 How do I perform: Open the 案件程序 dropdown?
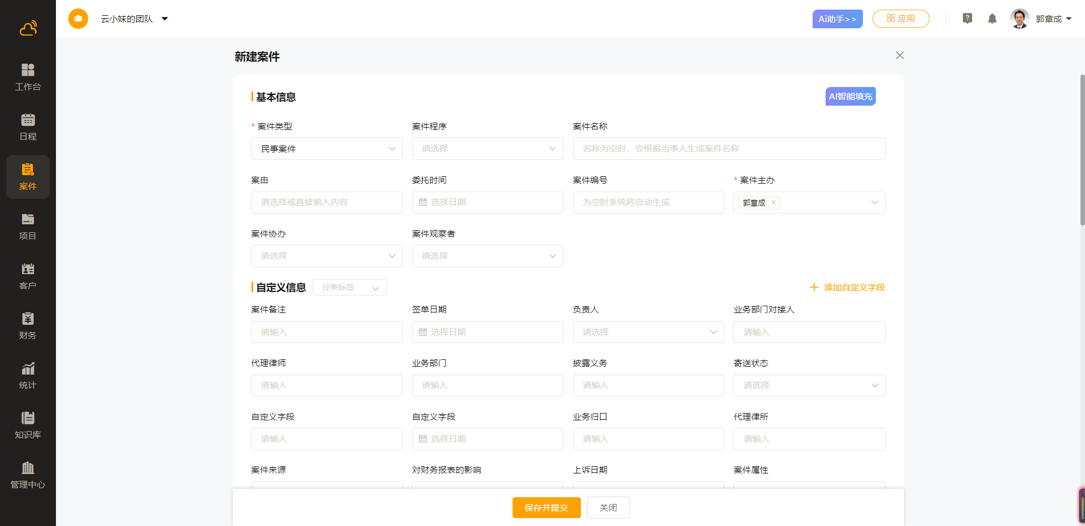click(x=487, y=149)
